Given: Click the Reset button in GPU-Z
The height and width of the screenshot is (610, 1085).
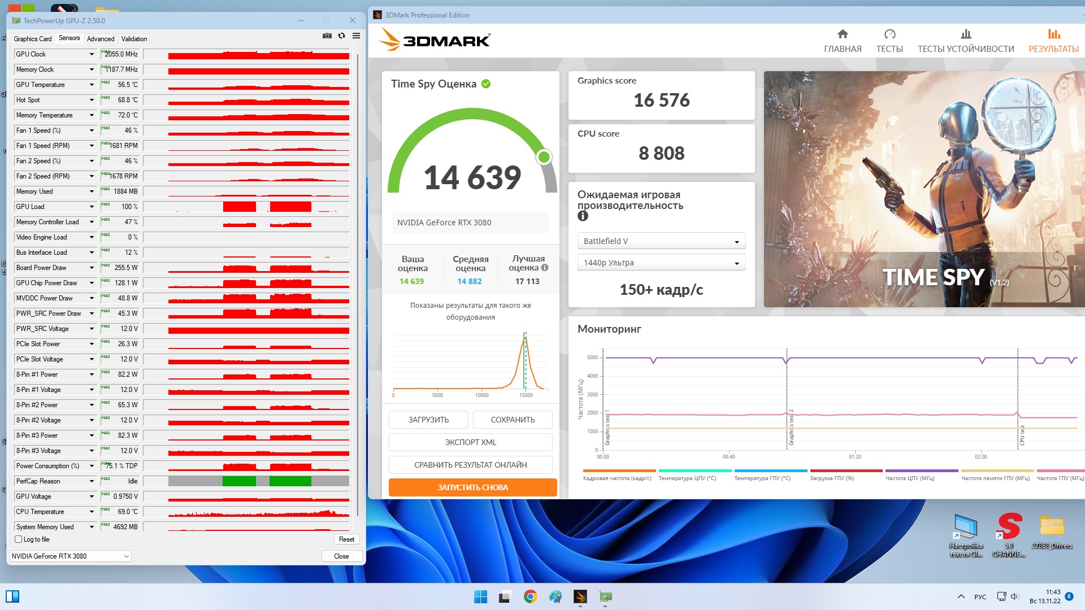Looking at the screenshot, I should [346, 539].
